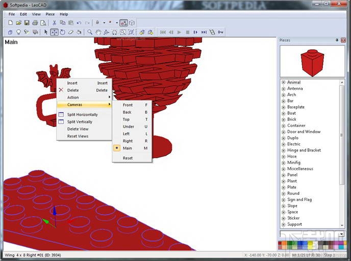Activate the Zoom magnifier tool

(90, 32)
